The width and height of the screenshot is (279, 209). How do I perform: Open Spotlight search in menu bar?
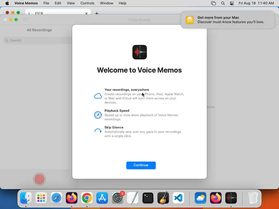[223, 3]
